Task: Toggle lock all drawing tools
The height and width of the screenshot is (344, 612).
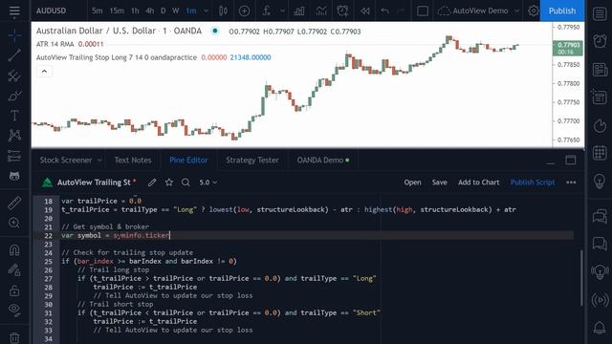Action: [x=14, y=290]
